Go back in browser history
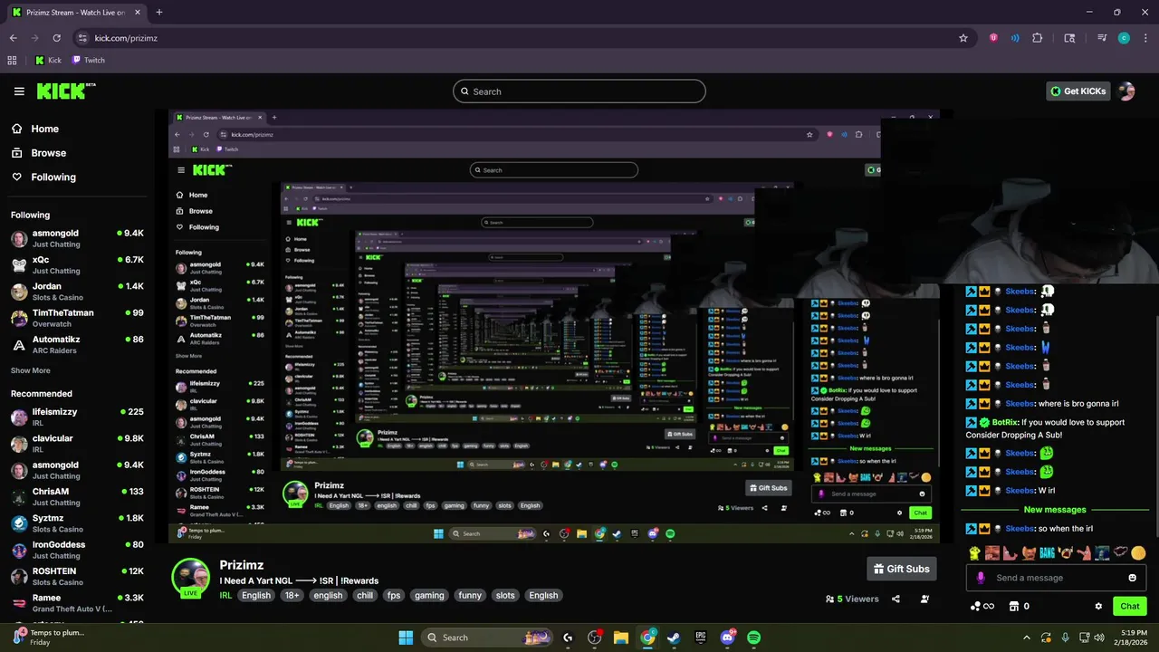The image size is (1159, 652). 14,38
